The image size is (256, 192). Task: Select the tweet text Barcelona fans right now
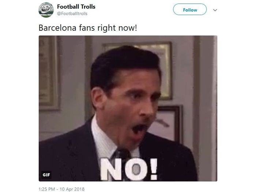tap(88, 28)
